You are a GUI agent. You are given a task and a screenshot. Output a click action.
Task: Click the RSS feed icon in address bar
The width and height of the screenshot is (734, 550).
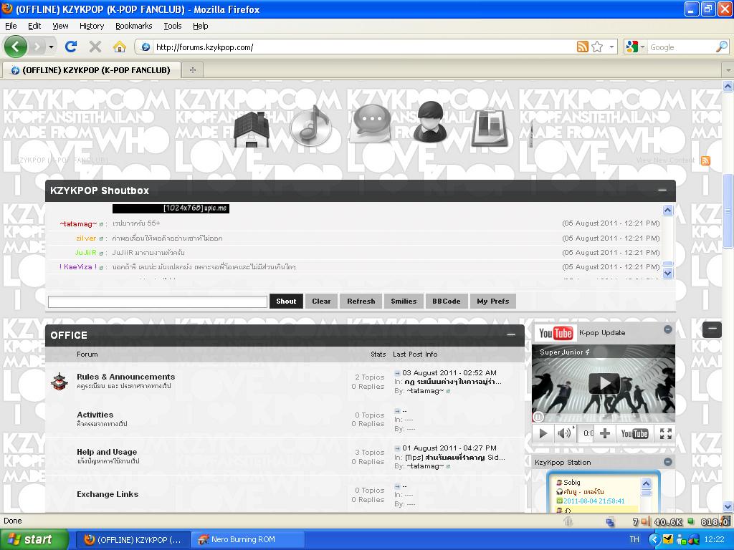pos(582,47)
